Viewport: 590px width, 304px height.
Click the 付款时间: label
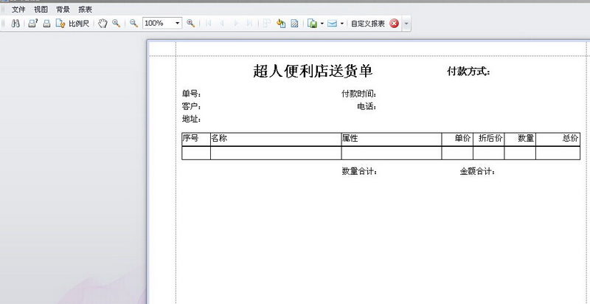[x=359, y=94]
